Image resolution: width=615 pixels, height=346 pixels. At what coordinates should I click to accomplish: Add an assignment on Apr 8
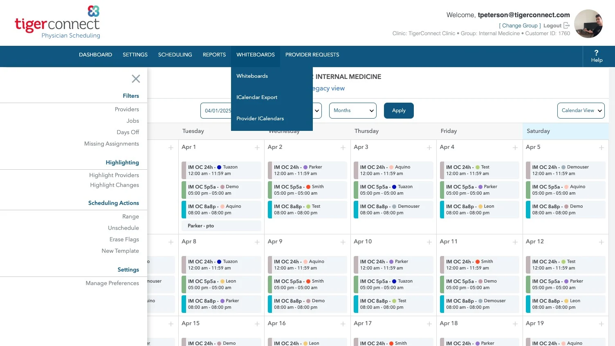point(257,242)
